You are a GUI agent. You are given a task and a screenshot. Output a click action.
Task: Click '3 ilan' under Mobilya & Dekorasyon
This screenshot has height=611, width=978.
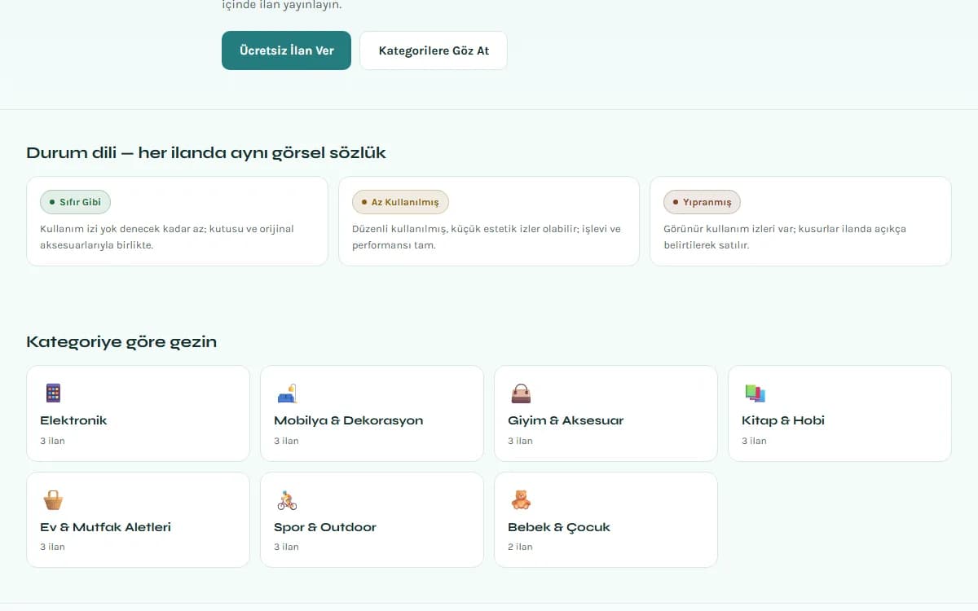[286, 441]
